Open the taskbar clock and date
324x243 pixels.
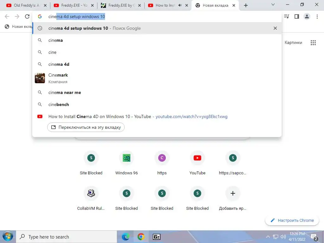point(297,237)
